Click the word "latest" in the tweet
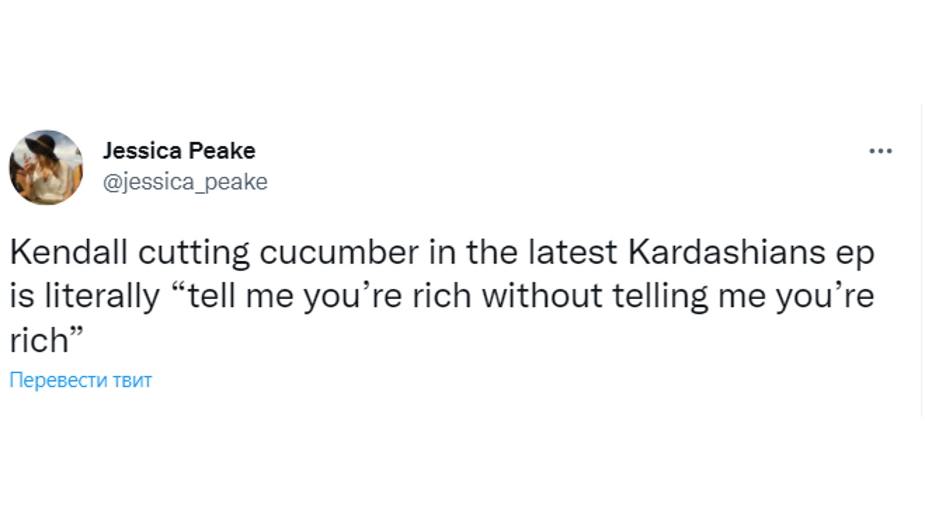 tap(573, 252)
